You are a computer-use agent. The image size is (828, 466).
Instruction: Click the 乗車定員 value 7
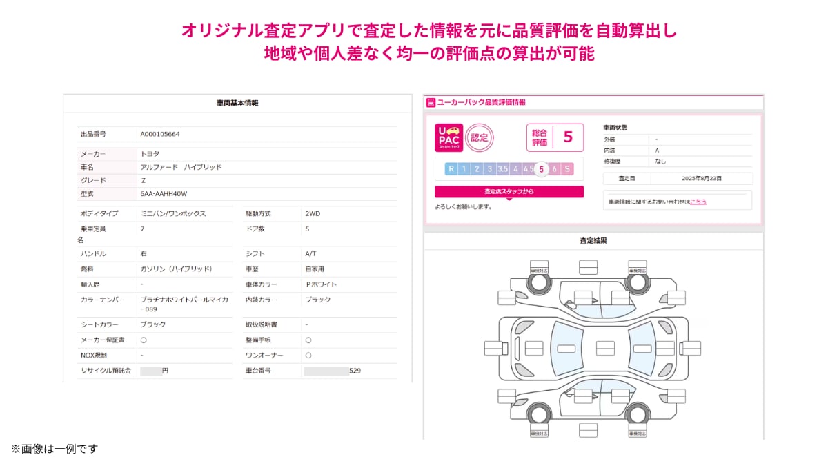pos(142,229)
